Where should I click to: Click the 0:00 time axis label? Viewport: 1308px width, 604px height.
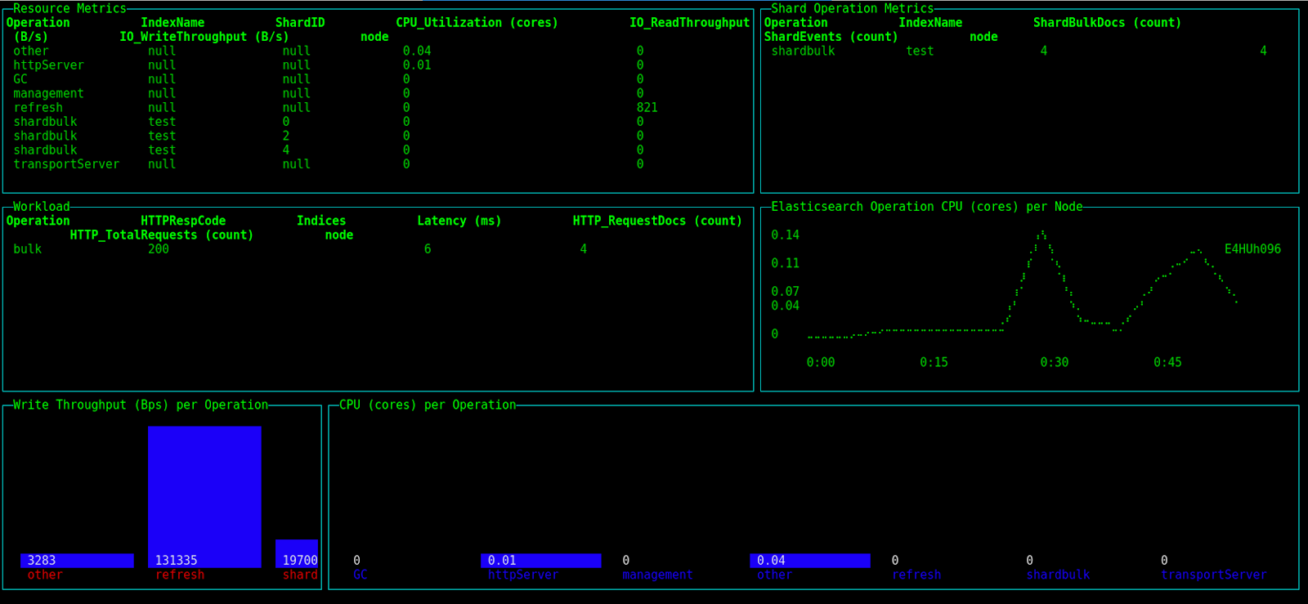[821, 362]
